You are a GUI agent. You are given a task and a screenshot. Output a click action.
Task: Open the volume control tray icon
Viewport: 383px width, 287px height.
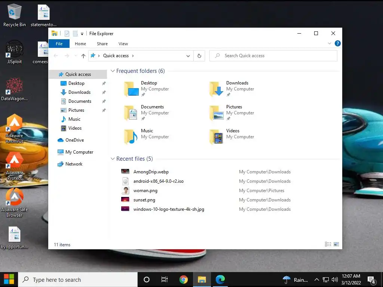(x=335, y=280)
